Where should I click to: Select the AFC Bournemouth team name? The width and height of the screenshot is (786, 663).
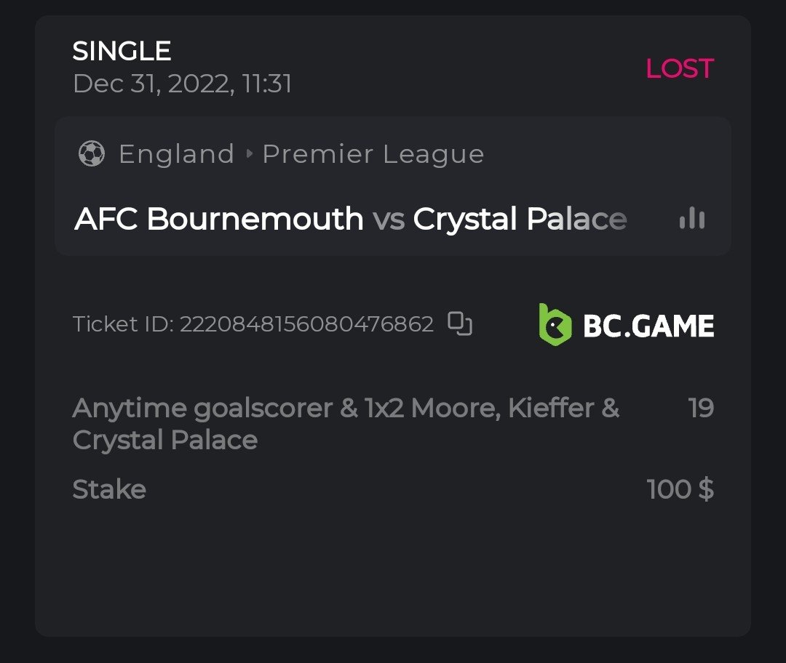219,219
